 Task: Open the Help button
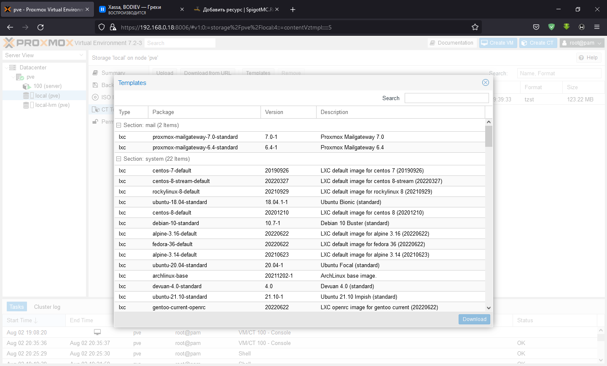point(588,58)
